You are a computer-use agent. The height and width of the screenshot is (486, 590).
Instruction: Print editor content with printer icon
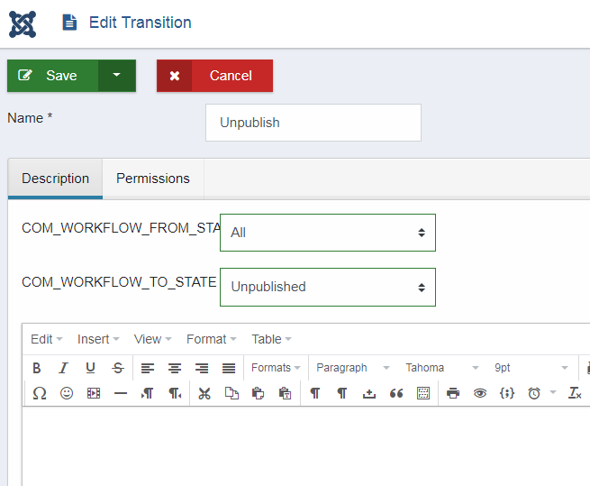tap(453, 393)
